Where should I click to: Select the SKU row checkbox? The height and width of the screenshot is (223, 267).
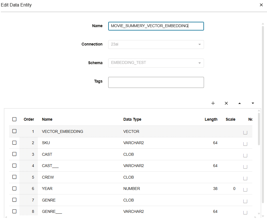[x=14, y=143]
